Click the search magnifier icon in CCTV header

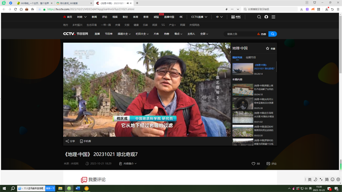click(x=259, y=17)
